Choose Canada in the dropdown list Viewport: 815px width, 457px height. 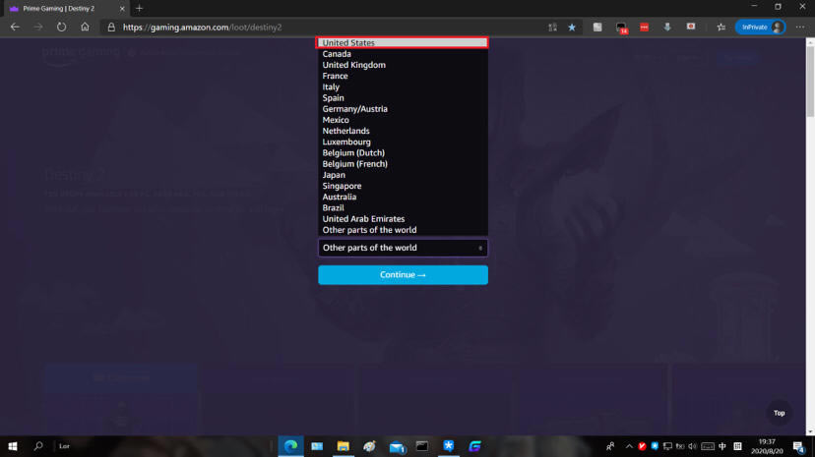pos(403,54)
